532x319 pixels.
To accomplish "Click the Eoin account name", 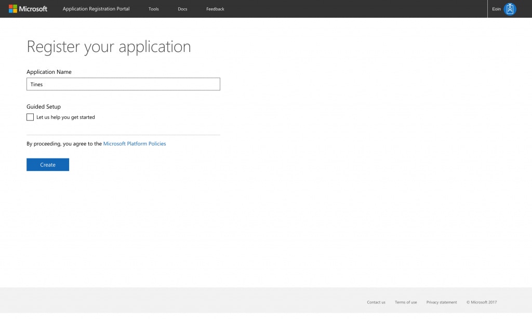I will coord(496,9).
